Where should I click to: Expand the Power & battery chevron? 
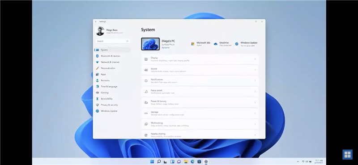point(255,102)
